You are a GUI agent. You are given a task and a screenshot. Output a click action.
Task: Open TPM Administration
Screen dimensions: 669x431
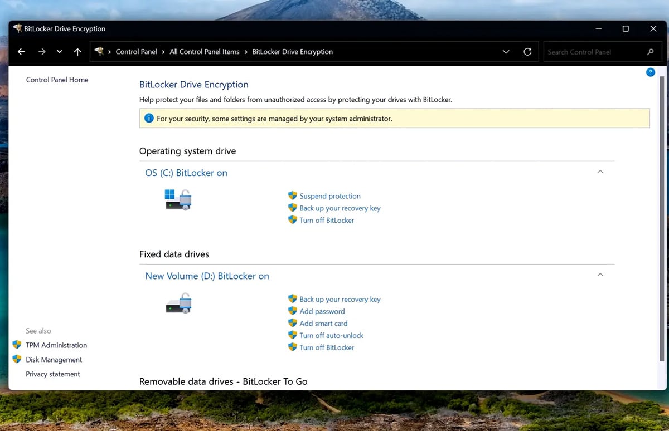pyautogui.click(x=56, y=345)
